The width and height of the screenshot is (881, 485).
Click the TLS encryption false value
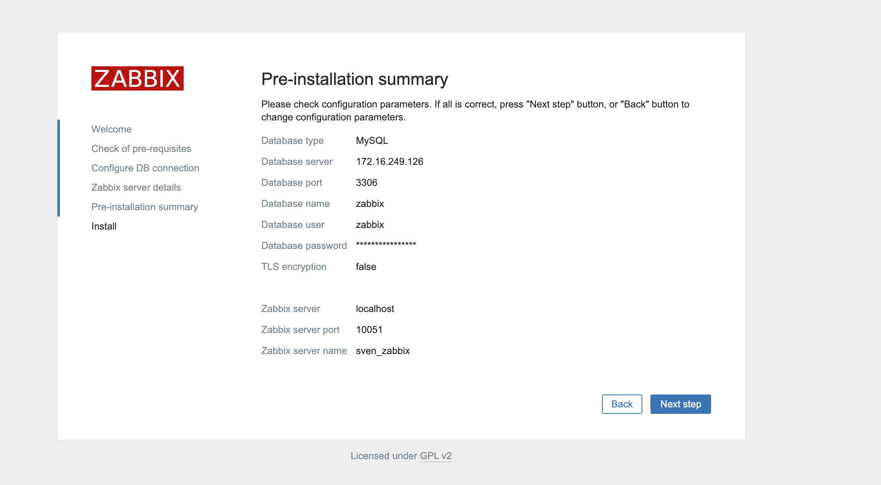click(x=366, y=267)
